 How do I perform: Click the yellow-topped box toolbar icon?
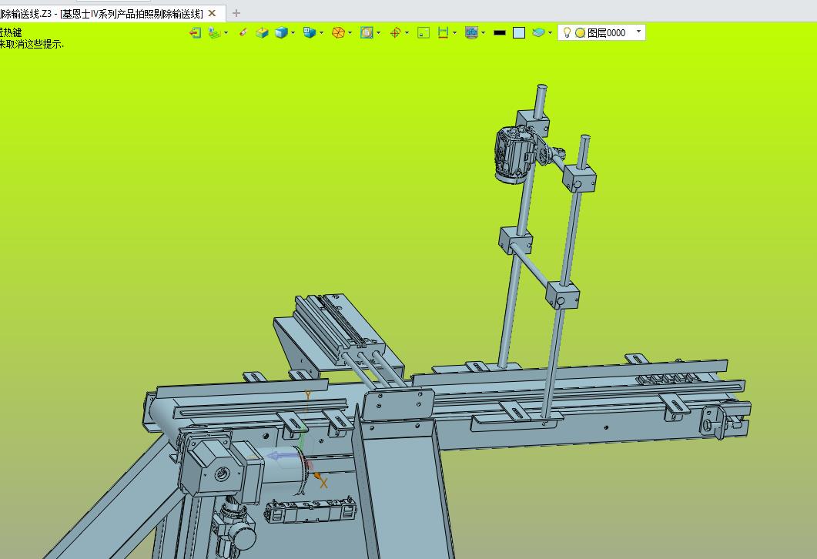pos(262,33)
